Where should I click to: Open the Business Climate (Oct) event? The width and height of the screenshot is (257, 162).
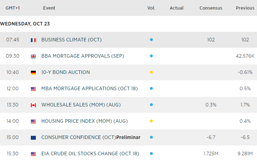pos(71,40)
